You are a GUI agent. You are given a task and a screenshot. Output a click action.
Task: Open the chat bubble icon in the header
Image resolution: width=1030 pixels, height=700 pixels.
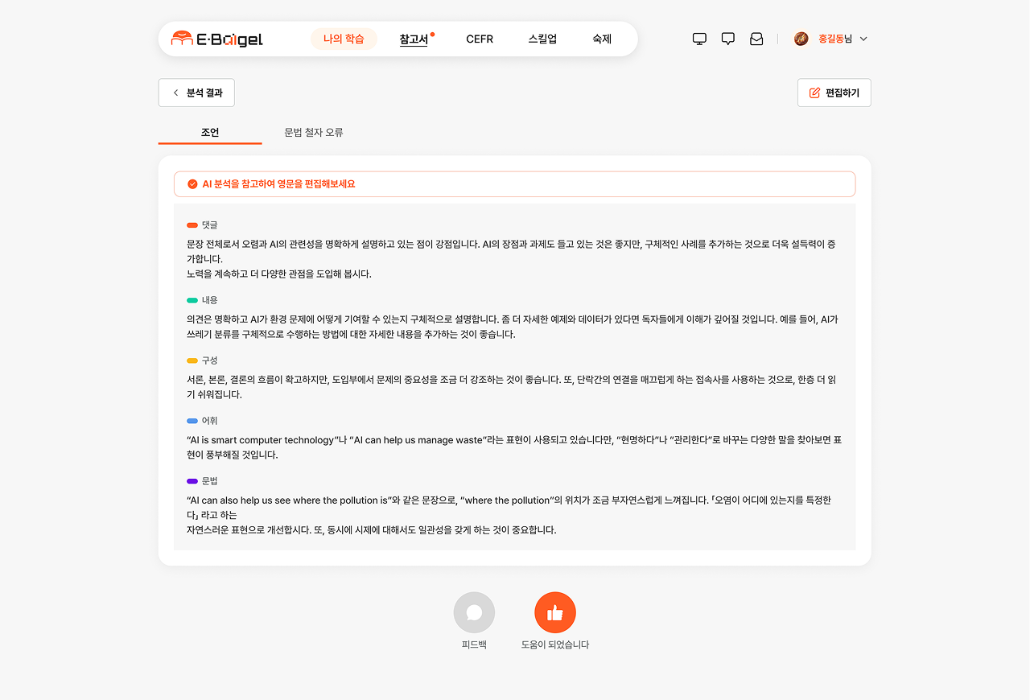(727, 38)
